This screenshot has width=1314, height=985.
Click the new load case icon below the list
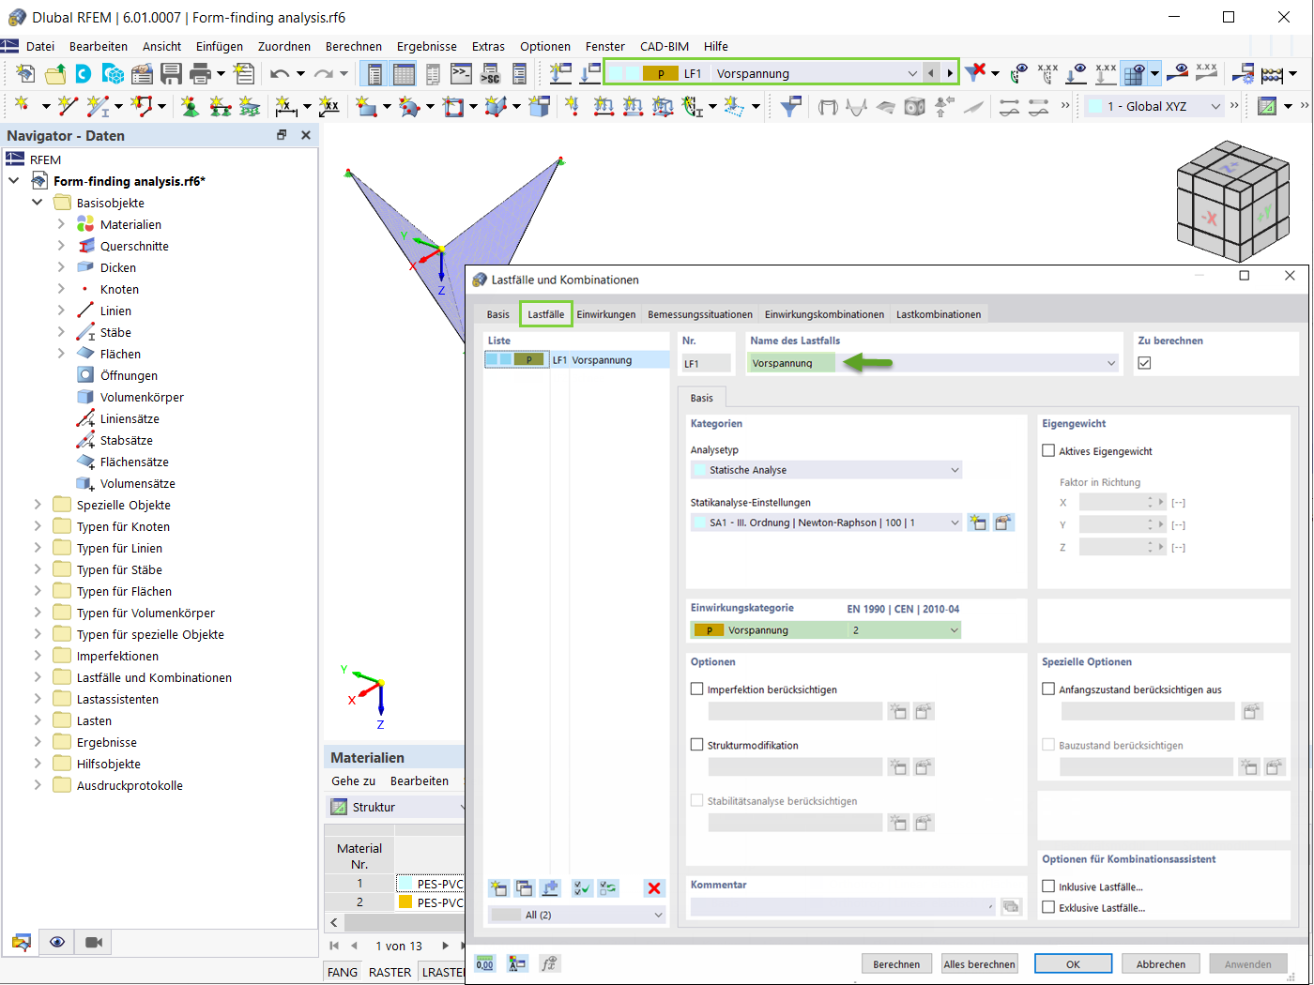pos(498,887)
